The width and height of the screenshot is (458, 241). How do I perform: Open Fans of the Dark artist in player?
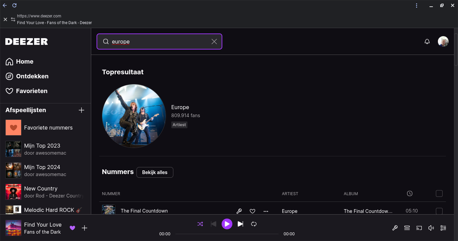[x=43, y=232]
